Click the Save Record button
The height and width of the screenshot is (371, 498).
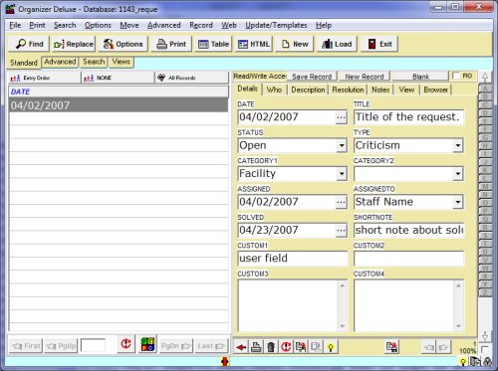pyautogui.click(x=312, y=77)
